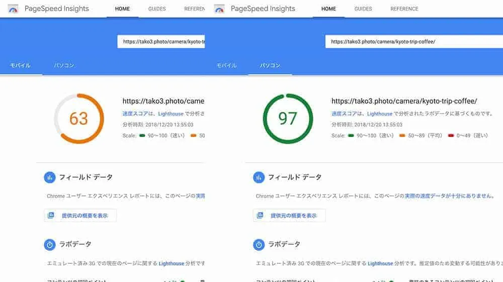The height and width of the screenshot is (282, 503).
Task: Click the フィールド データ bar chart icon in the 63 report
Action: coord(49,177)
